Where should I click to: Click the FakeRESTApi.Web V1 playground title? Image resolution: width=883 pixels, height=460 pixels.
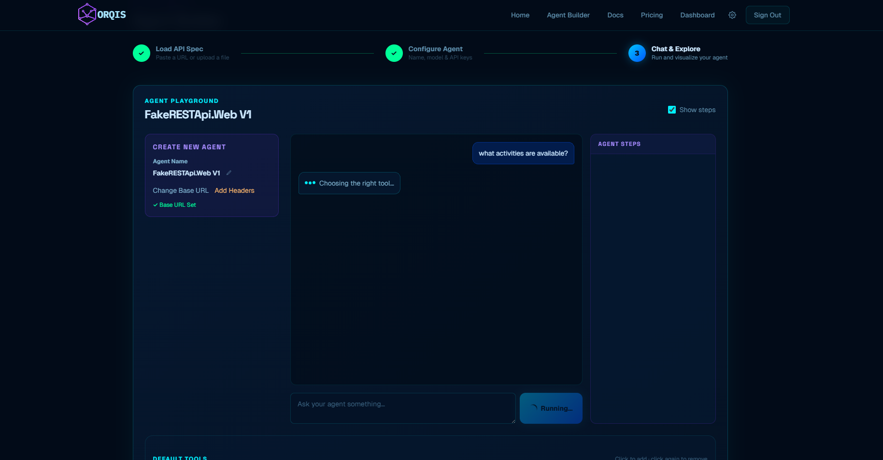[198, 115]
